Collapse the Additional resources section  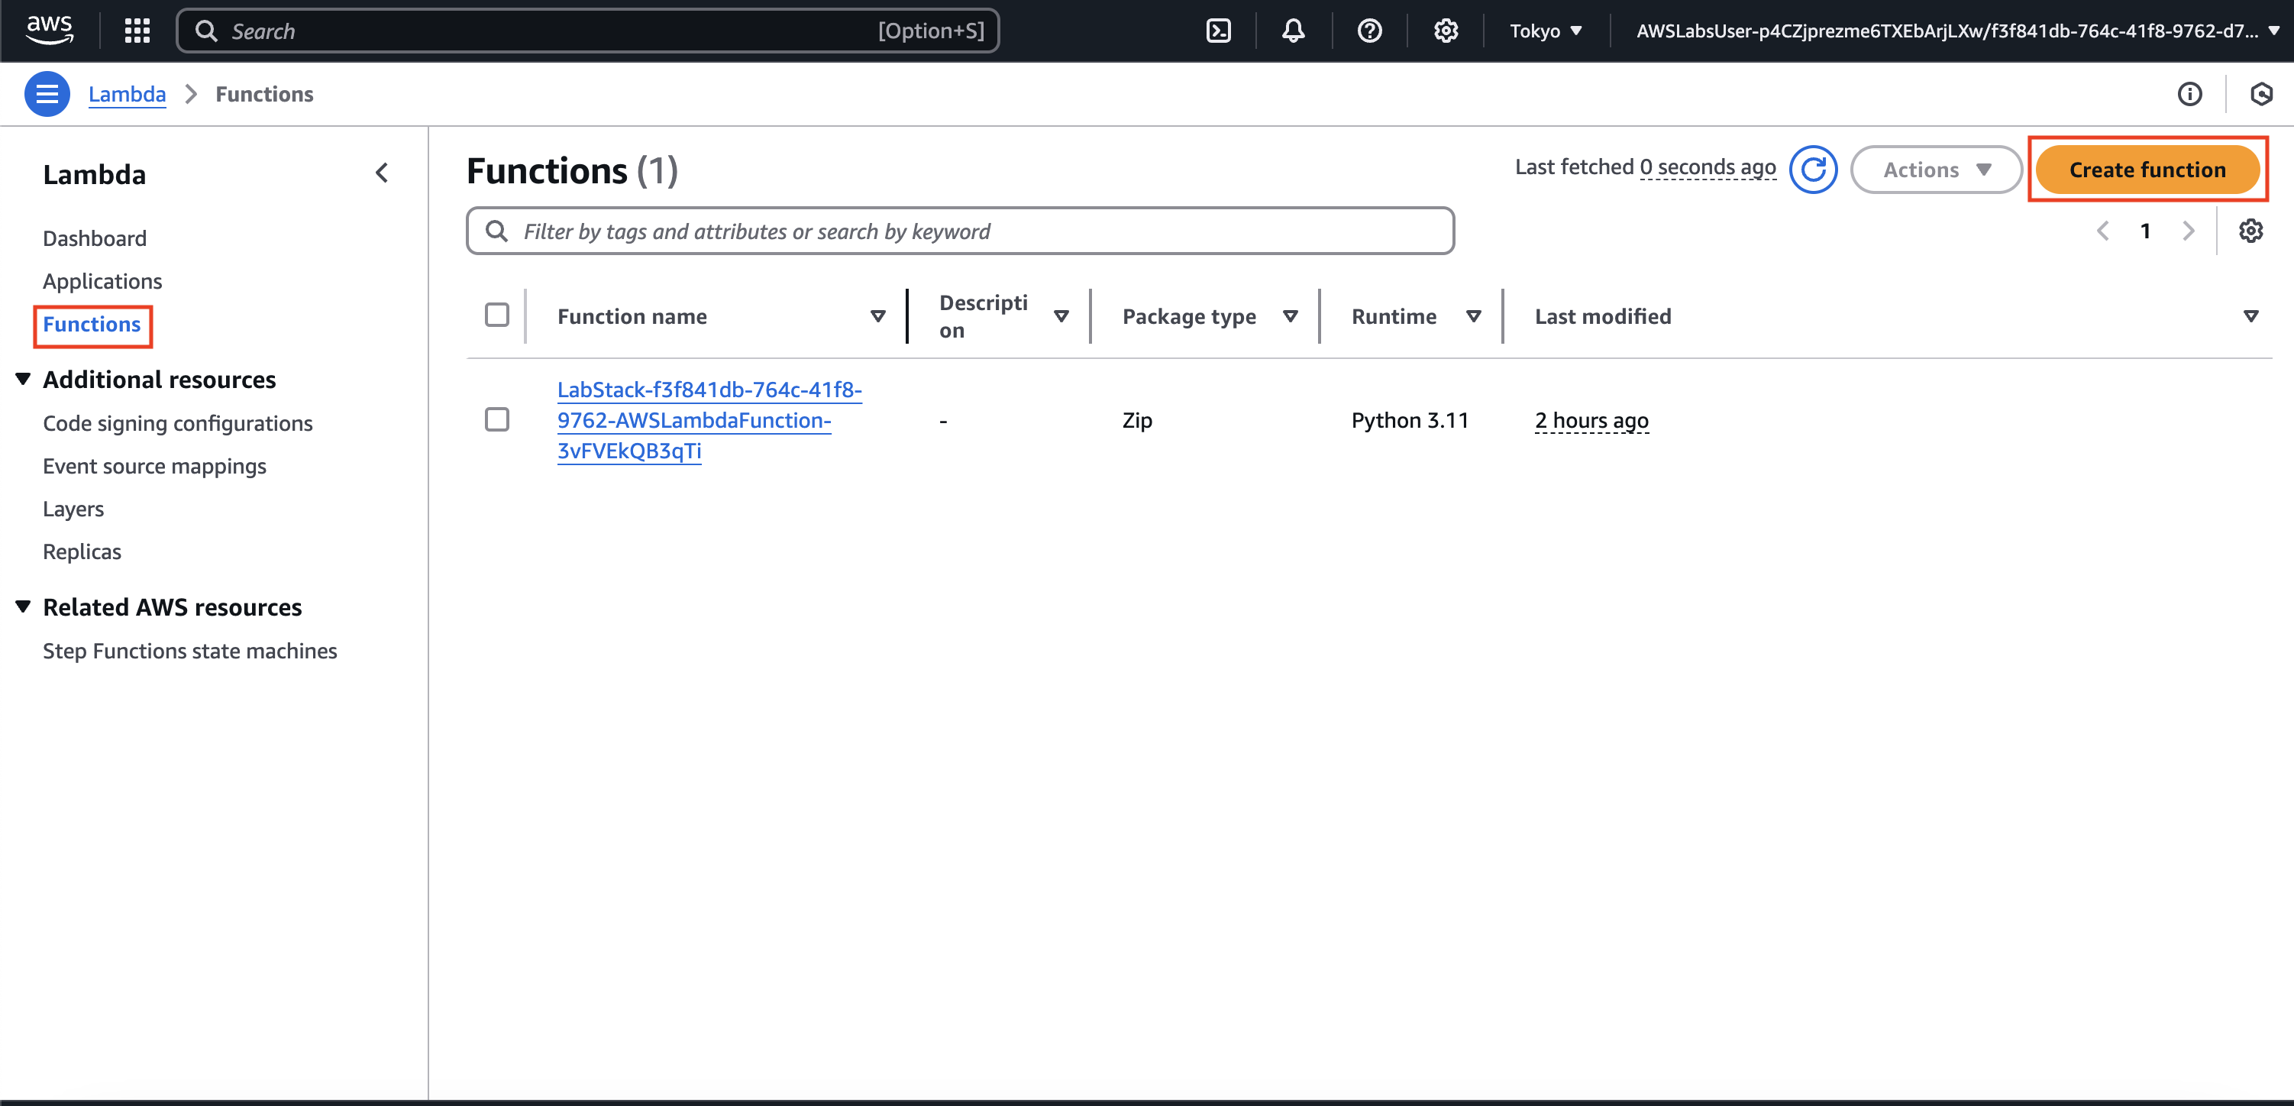pyautogui.click(x=24, y=380)
